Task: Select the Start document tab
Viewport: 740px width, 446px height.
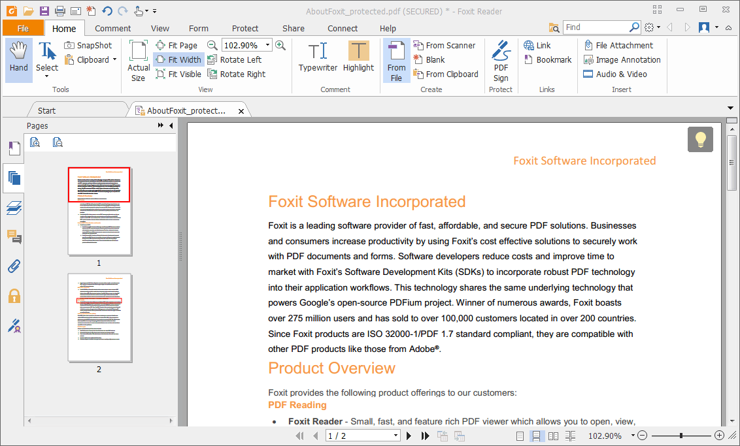Action: [x=46, y=110]
